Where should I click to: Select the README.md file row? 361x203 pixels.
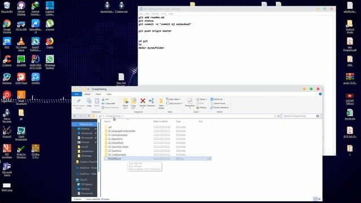[158, 158]
